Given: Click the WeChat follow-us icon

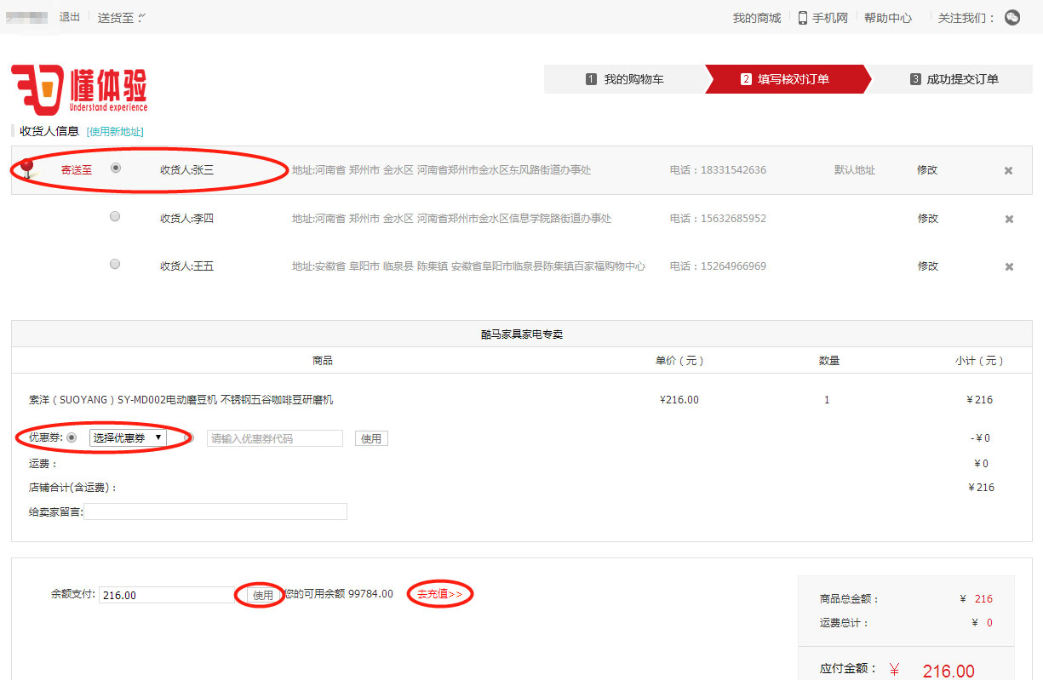Looking at the screenshot, I should click(1011, 18).
